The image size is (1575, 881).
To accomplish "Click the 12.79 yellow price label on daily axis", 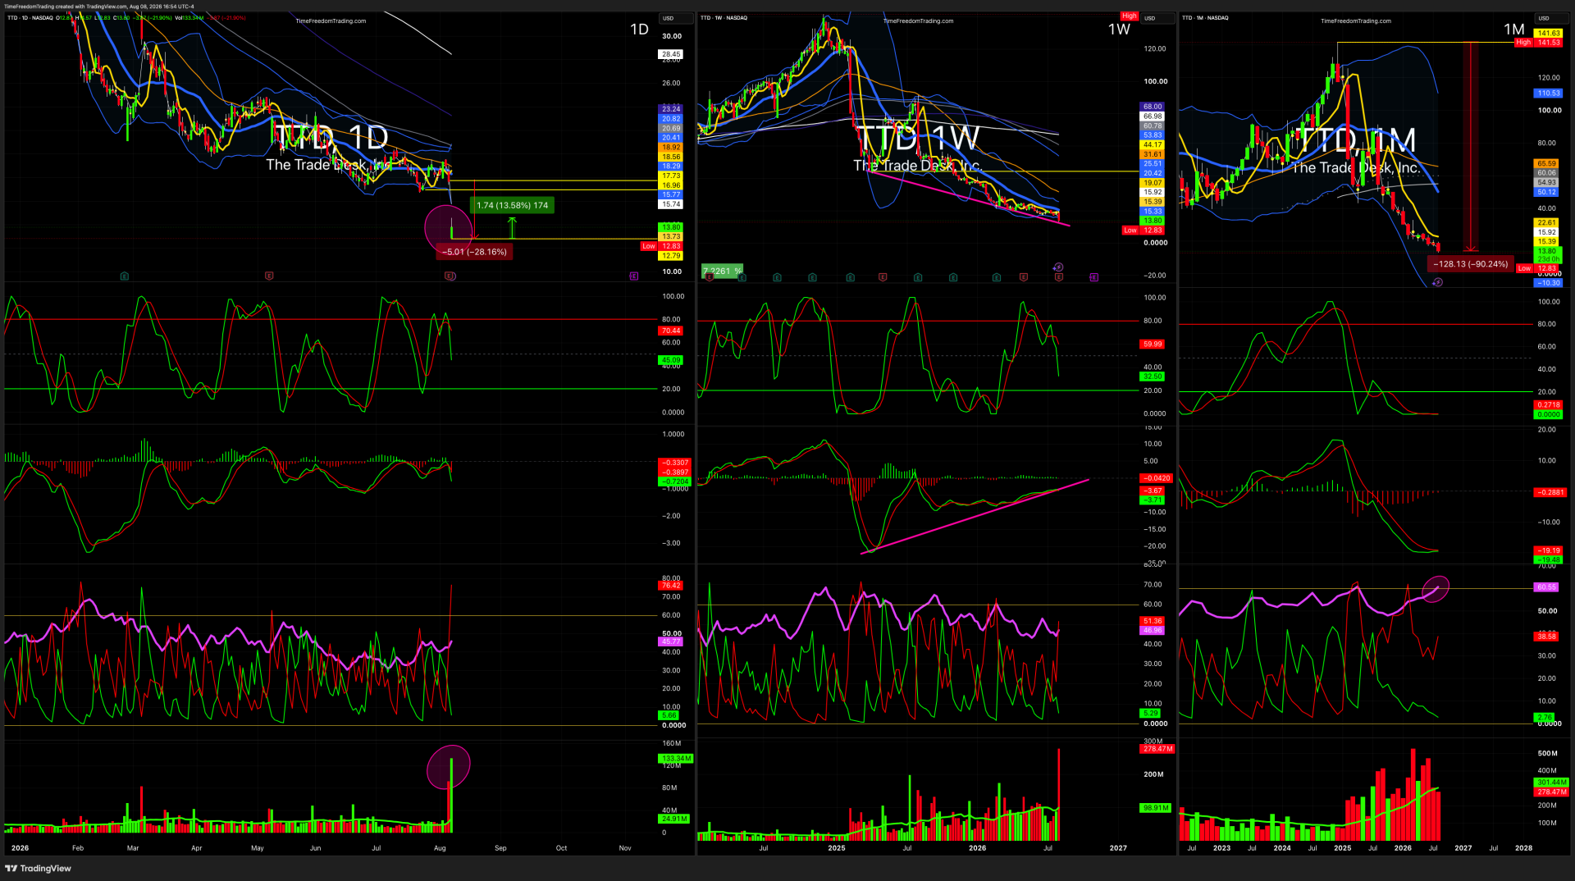I will pyautogui.click(x=671, y=256).
